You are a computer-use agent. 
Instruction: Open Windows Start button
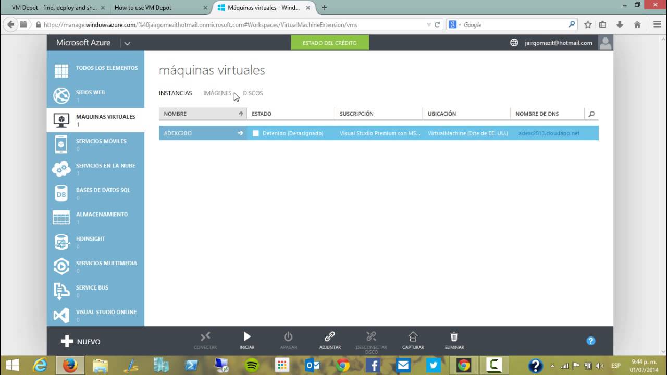[x=12, y=365]
